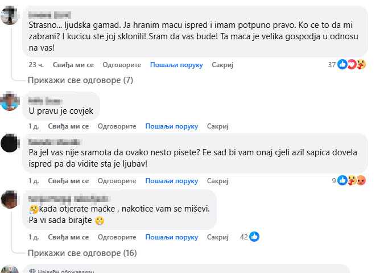
Task: Open the avatar of 'U pravu je covjek' commenter
Action: click(10, 101)
